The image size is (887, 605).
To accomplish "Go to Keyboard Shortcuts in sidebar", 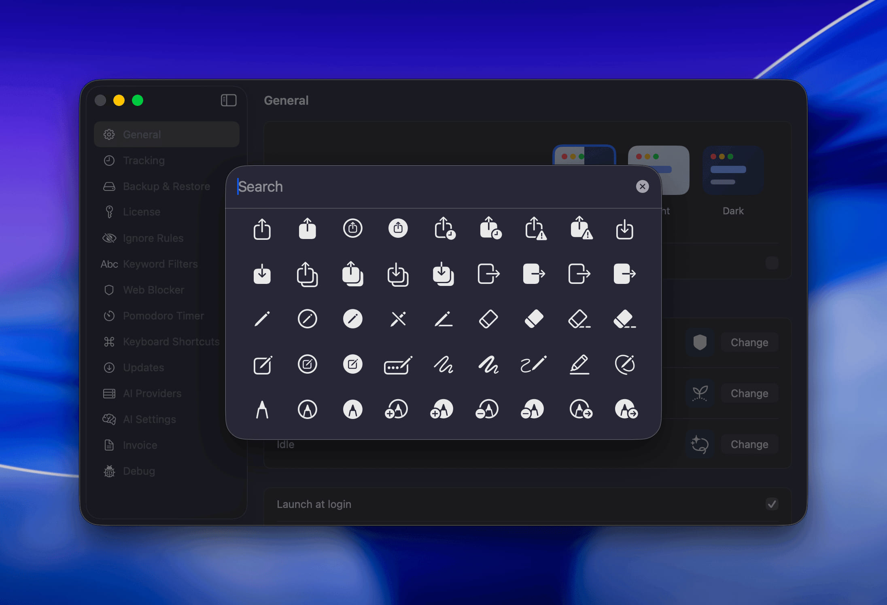I will [171, 342].
